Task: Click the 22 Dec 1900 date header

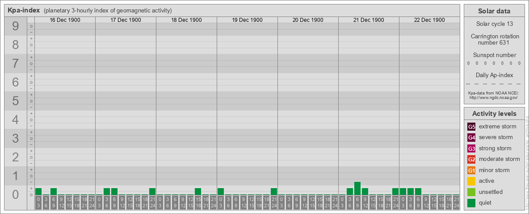Action: pos(429,20)
